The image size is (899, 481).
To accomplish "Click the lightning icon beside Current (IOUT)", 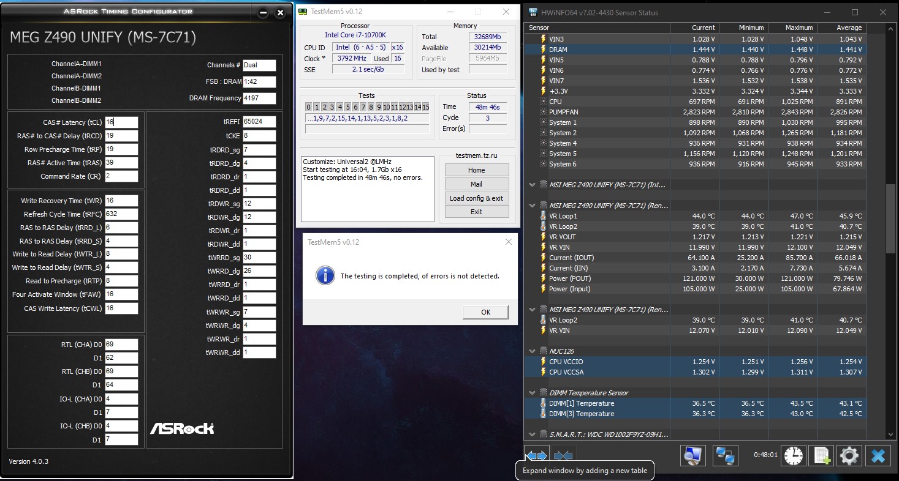I will click(543, 258).
